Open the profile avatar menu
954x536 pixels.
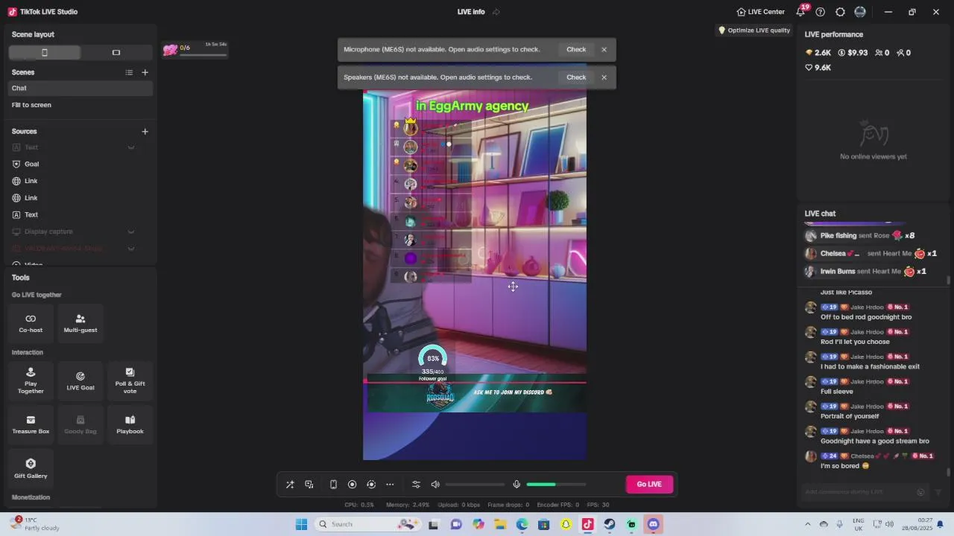click(860, 12)
